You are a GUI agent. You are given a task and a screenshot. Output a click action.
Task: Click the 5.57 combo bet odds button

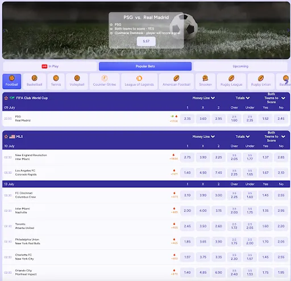tap(146, 41)
